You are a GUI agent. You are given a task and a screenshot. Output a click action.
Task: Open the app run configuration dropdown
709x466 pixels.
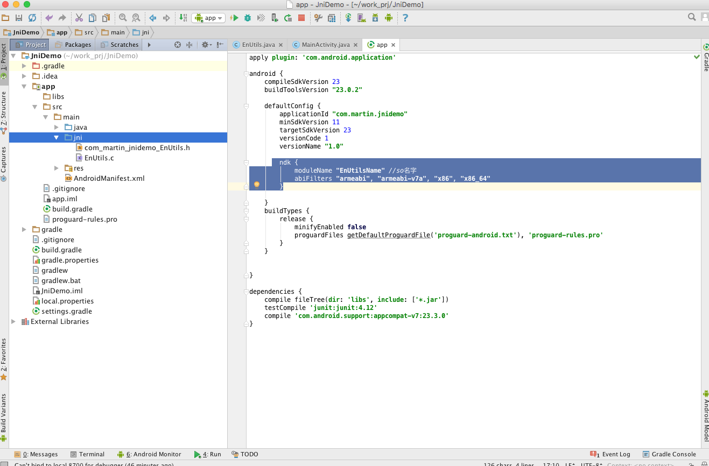click(x=209, y=18)
